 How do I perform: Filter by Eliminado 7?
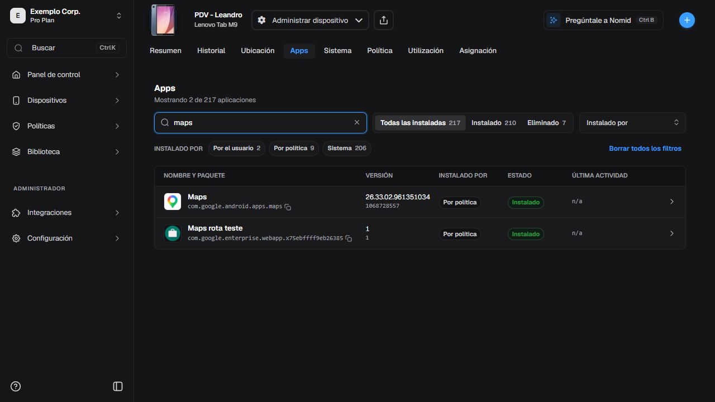coord(546,123)
